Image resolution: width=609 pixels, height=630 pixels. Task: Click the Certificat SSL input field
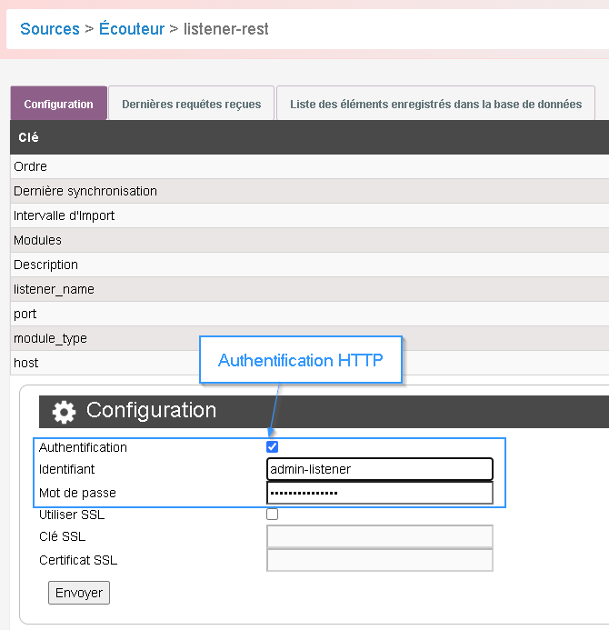[x=379, y=560]
